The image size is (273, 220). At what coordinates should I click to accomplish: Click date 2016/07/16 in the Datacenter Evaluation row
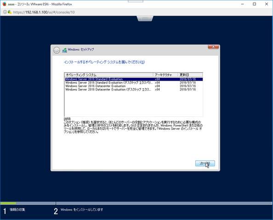188,86
